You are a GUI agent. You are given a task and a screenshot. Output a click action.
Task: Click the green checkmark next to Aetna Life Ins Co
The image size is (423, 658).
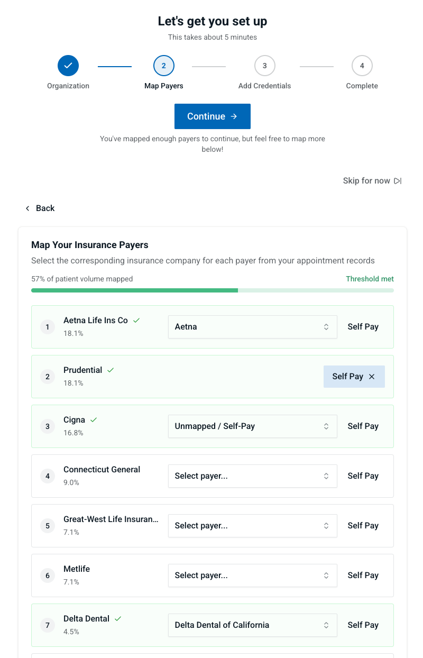tap(136, 320)
